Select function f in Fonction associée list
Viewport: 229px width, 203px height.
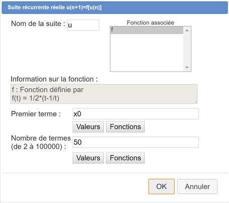click(147, 30)
